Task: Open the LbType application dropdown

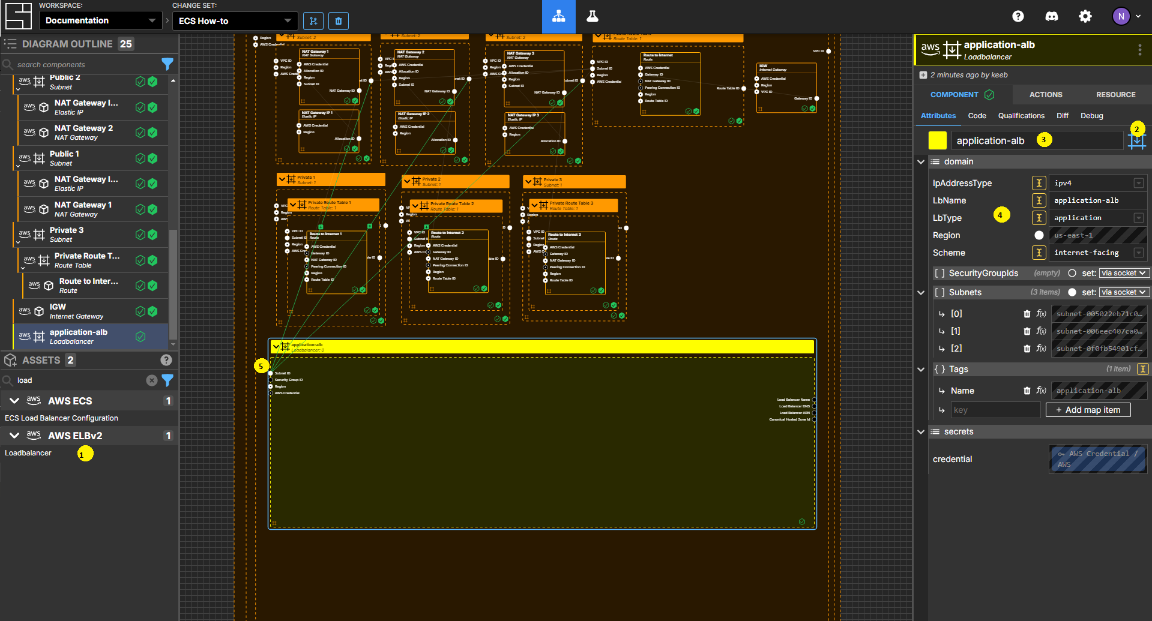Action: pos(1098,218)
